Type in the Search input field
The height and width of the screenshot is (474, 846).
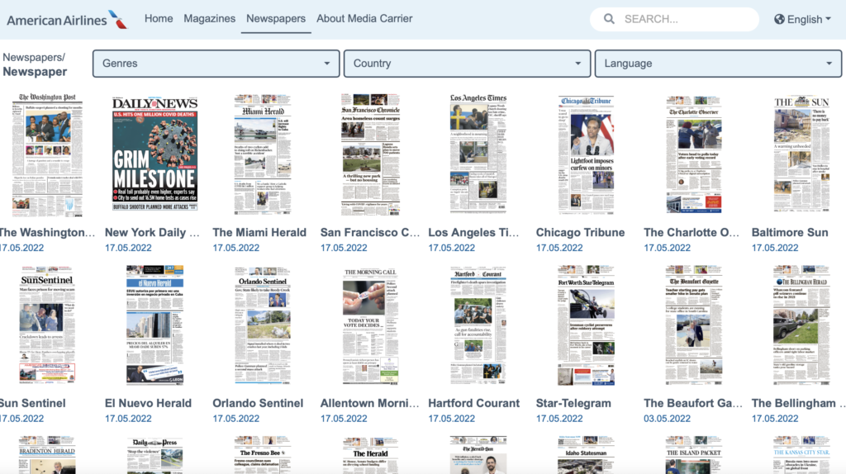click(x=686, y=19)
